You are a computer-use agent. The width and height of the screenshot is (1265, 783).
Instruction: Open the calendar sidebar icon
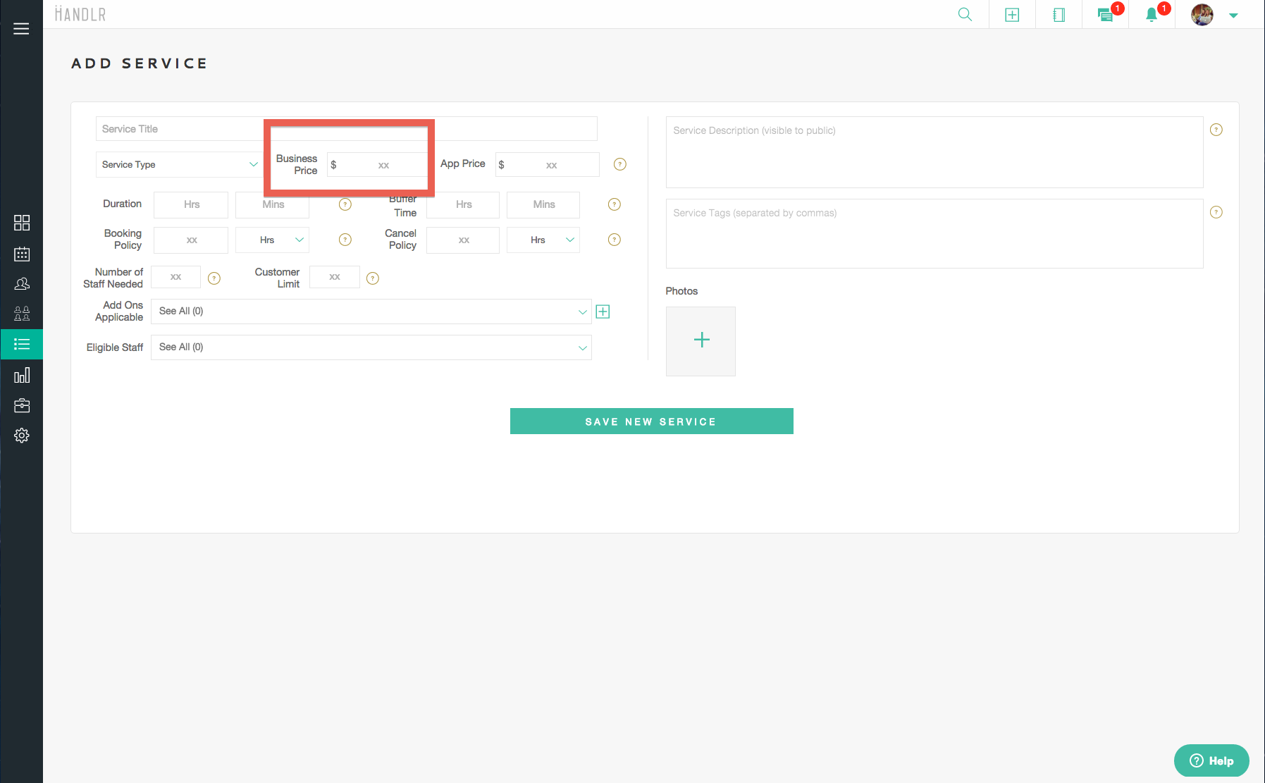pyautogui.click(x=22, y=254)
